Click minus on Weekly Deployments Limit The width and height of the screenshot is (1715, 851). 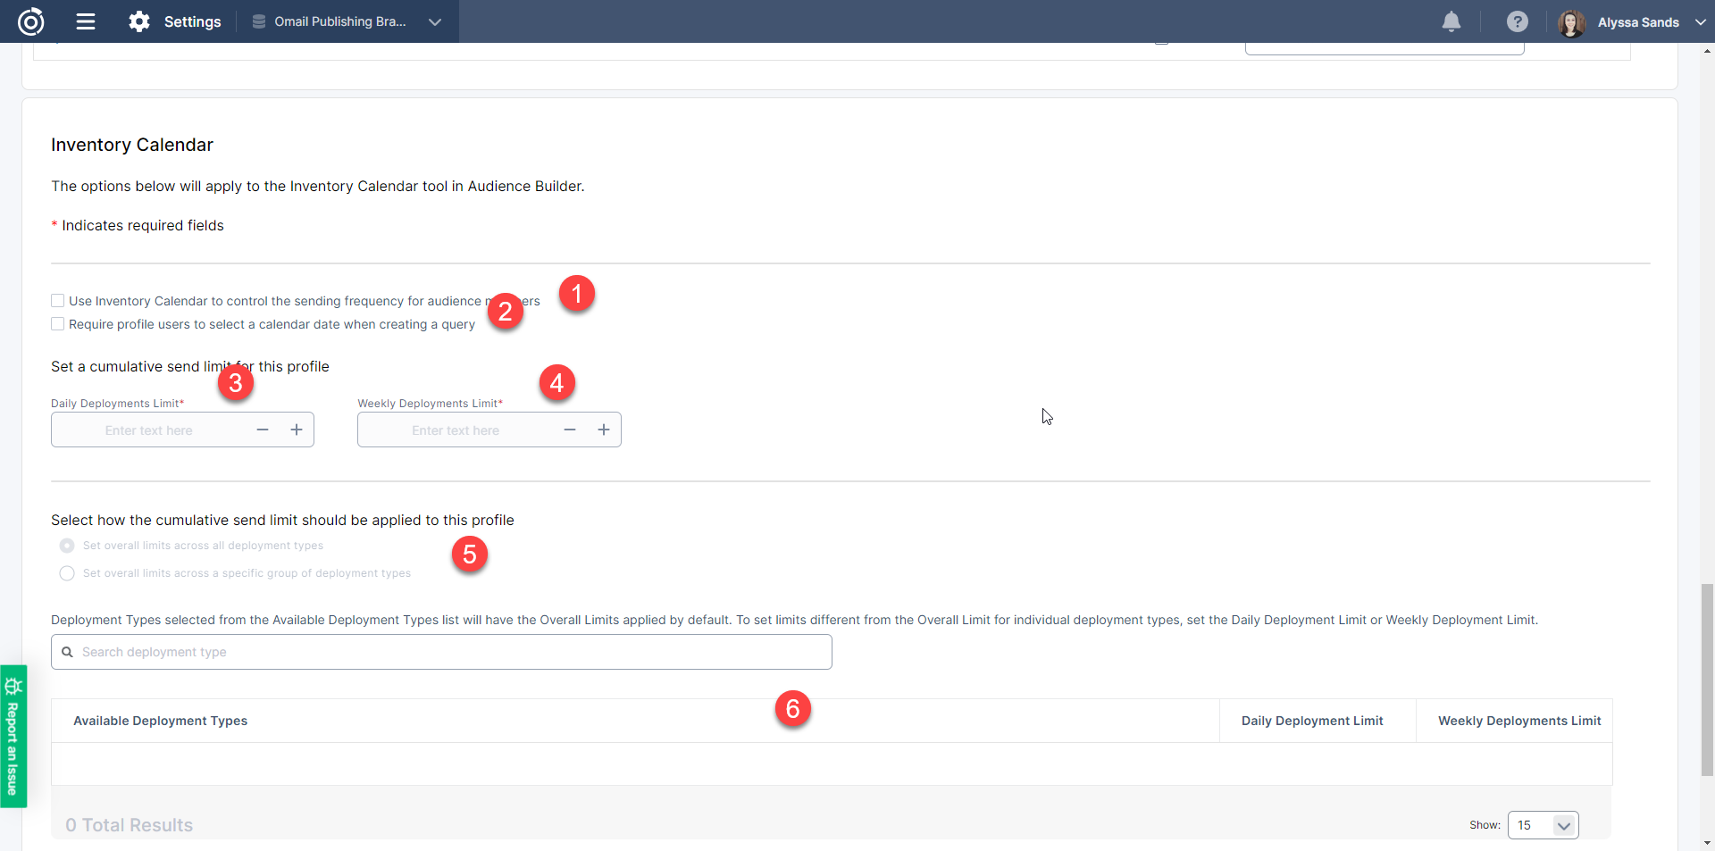tap(570, 430)
